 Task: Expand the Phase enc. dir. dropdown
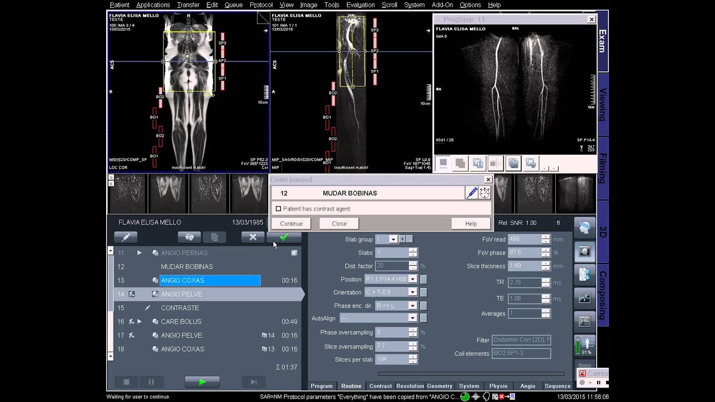[x=412, y=305]
